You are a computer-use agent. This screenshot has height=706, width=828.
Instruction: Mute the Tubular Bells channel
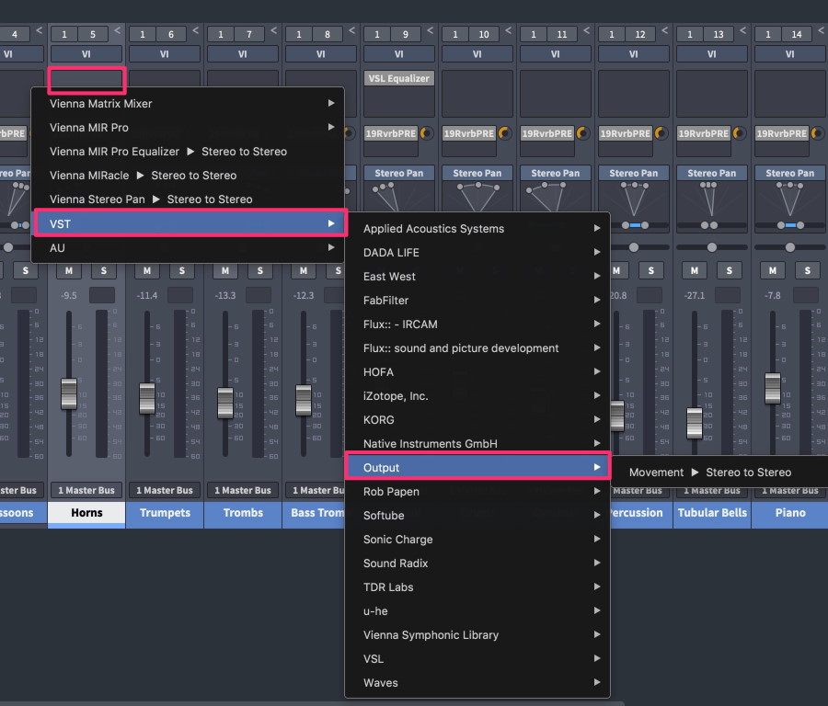coord(694,270)
